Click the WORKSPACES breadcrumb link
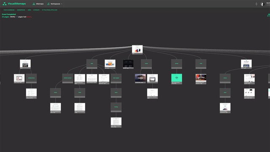 coord(21,10)
